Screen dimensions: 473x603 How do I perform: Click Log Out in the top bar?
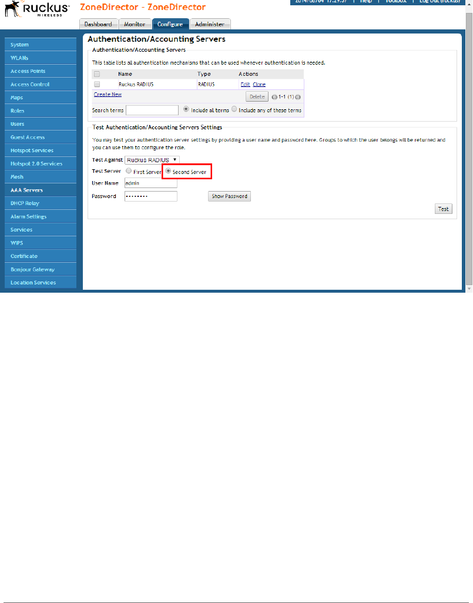[440, 2]
